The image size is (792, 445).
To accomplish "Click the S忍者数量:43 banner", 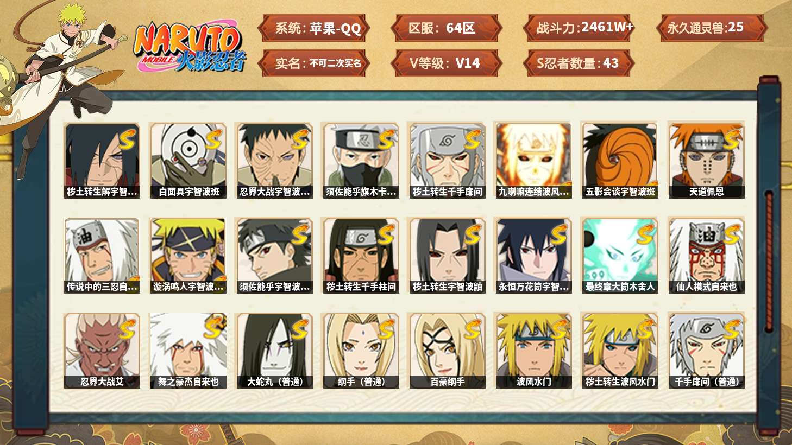I will 579,63.
